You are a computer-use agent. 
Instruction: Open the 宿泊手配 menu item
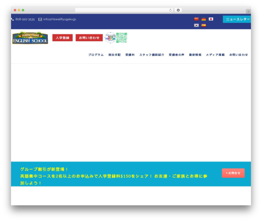pyautogui.click(x=115, y=55)
